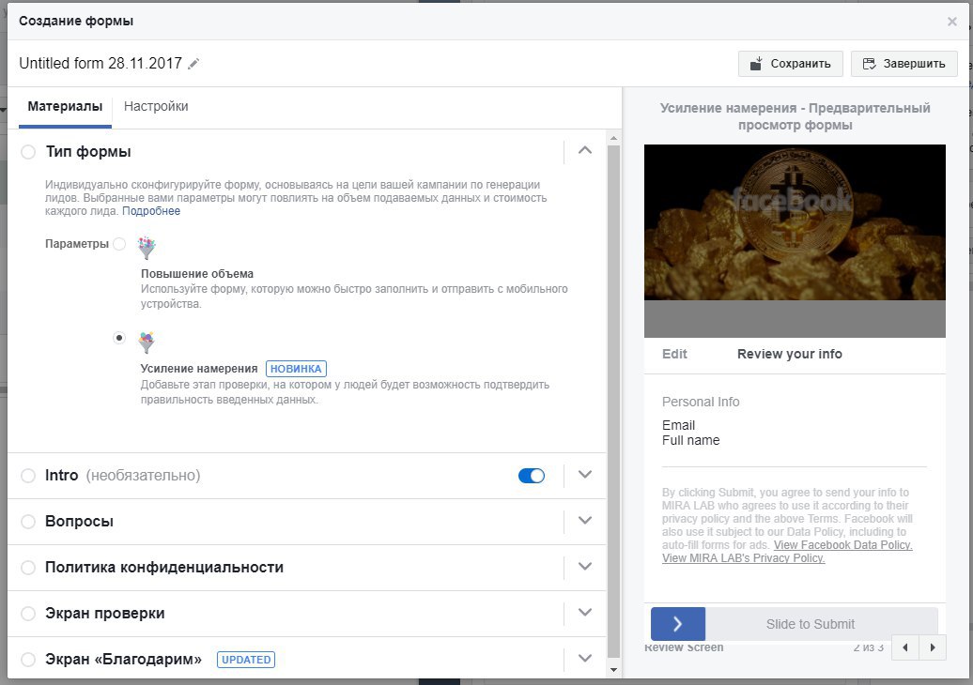Open View MIRA LAB's Privacy Policy link

click(x=743, y=558)
